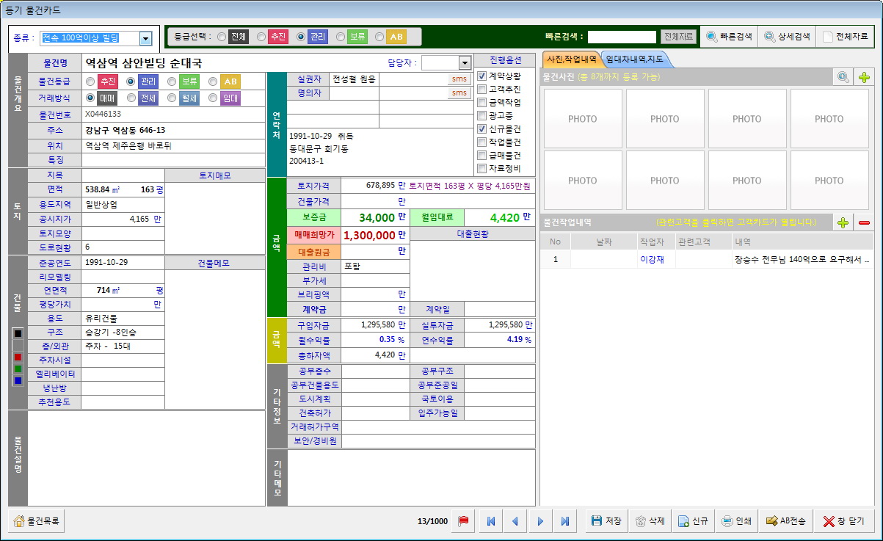Select the 사진,작업내역 tab

click(x=572, y=59)
